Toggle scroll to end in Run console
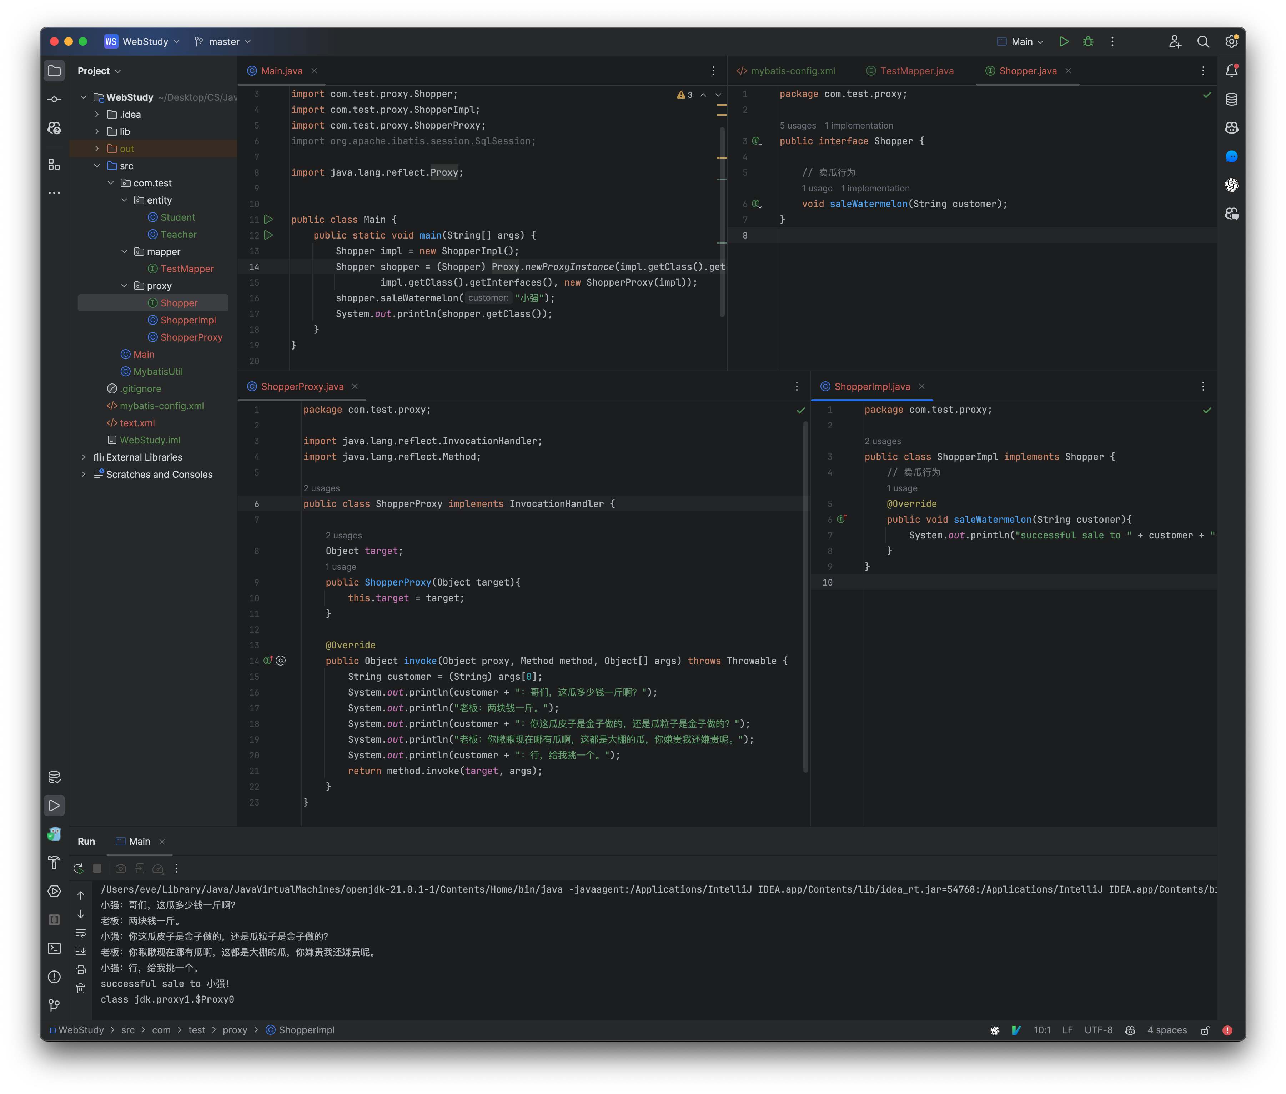This screenshot has width=1286, height=1094. click(81, 951)
